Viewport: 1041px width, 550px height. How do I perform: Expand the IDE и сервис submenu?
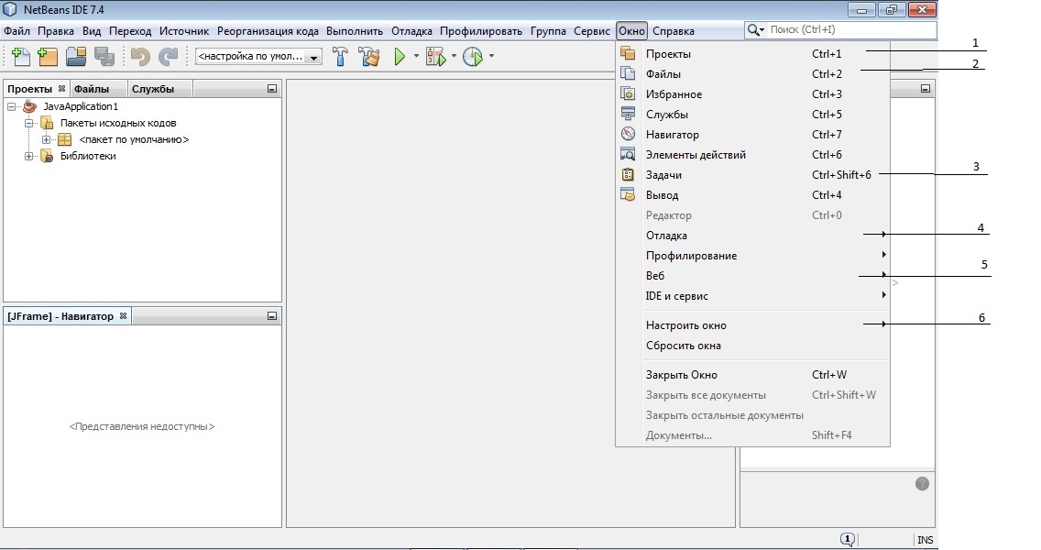[x=753, y=295]
